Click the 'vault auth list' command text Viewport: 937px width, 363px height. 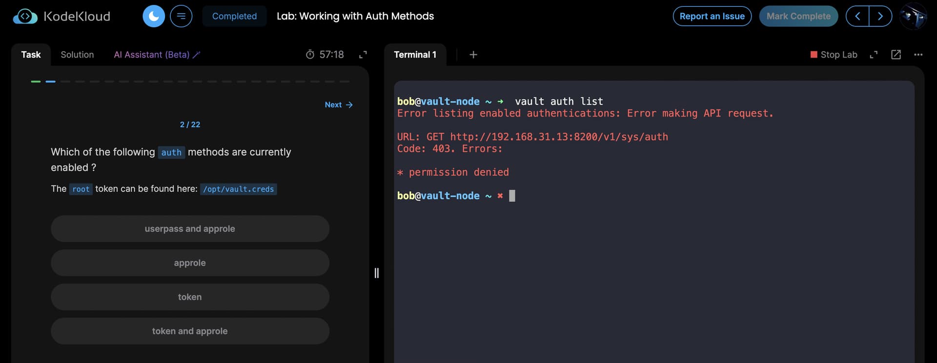(559, 101)
